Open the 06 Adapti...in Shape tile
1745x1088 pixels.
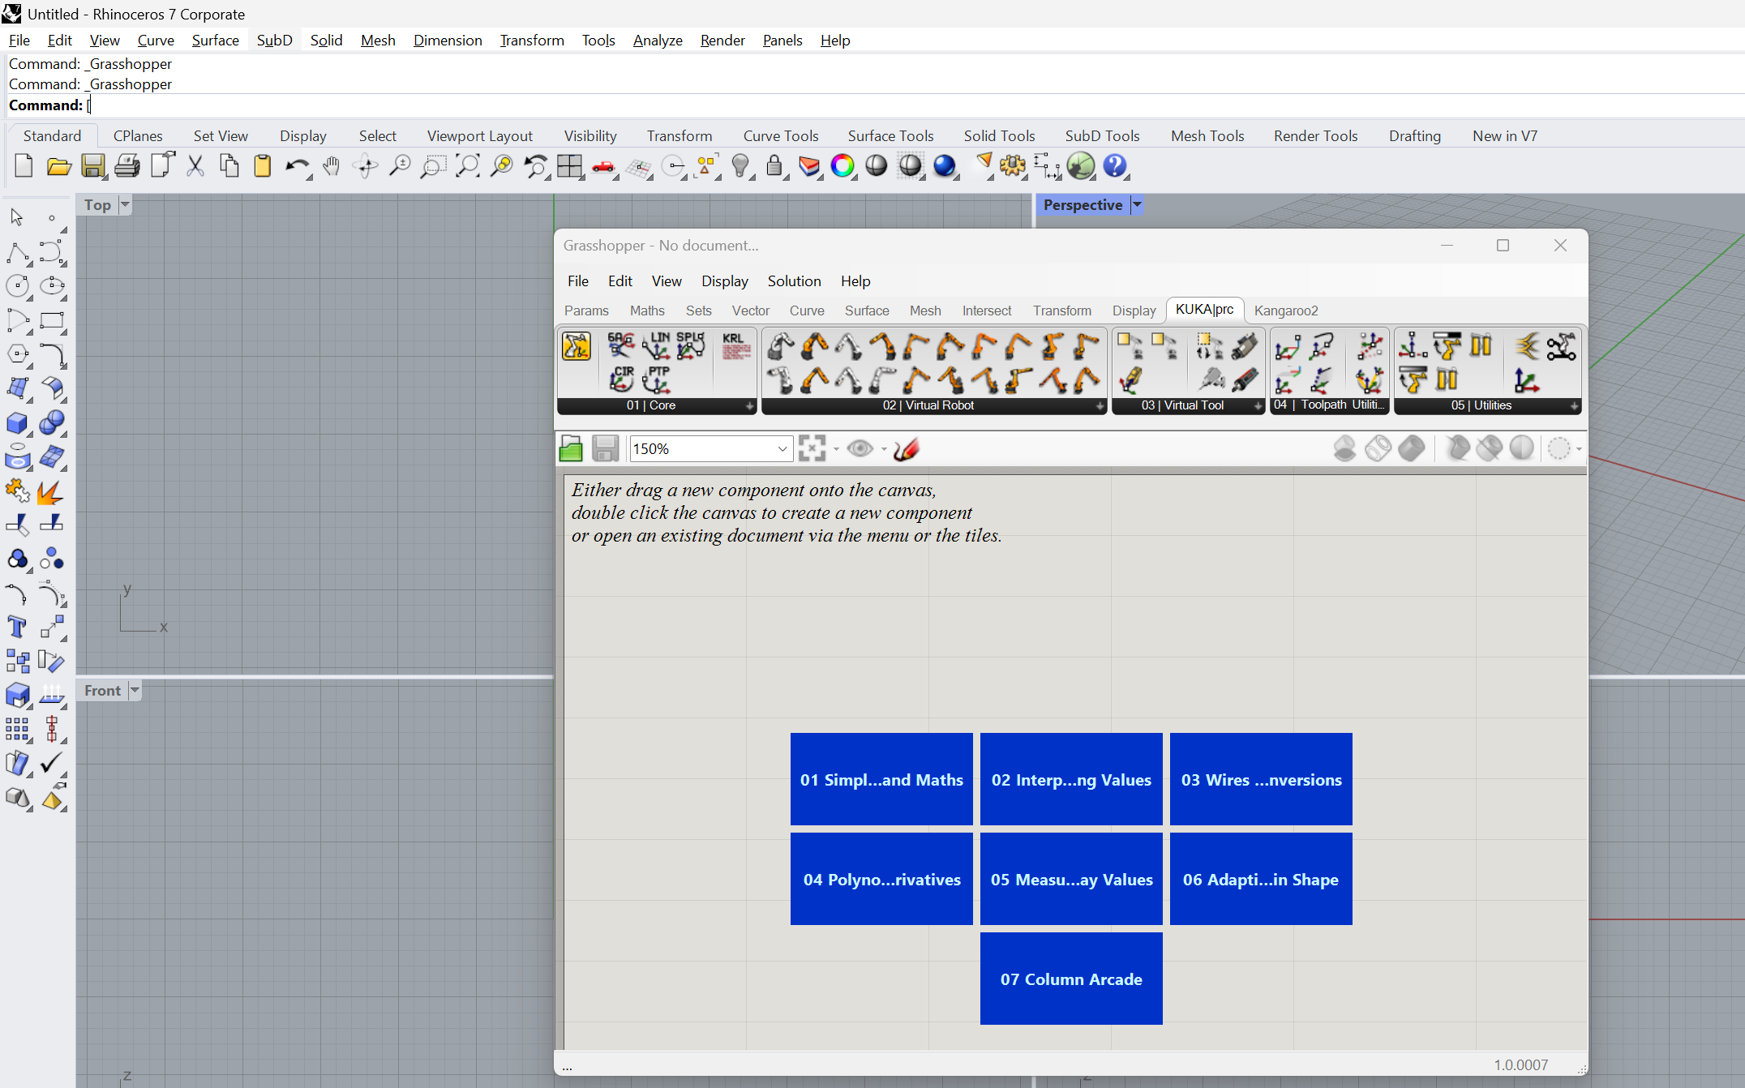[x=1261, y=879]
